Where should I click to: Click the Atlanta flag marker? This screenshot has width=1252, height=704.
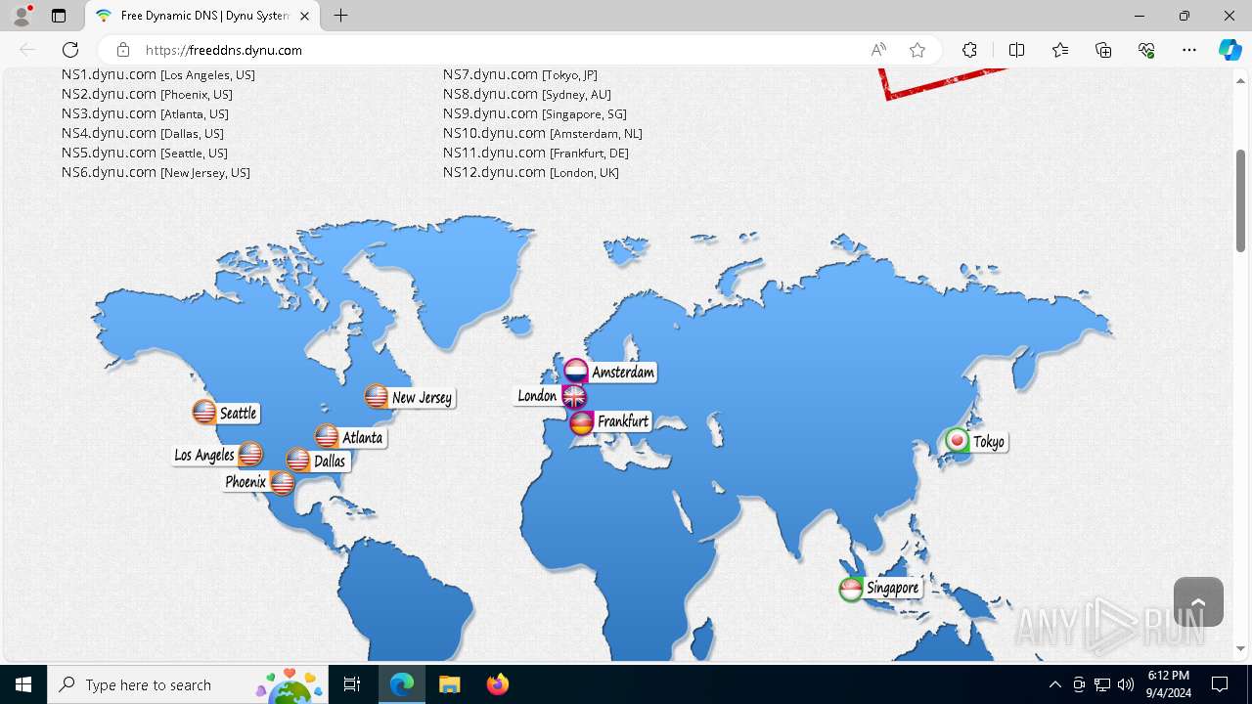point(327,437)
